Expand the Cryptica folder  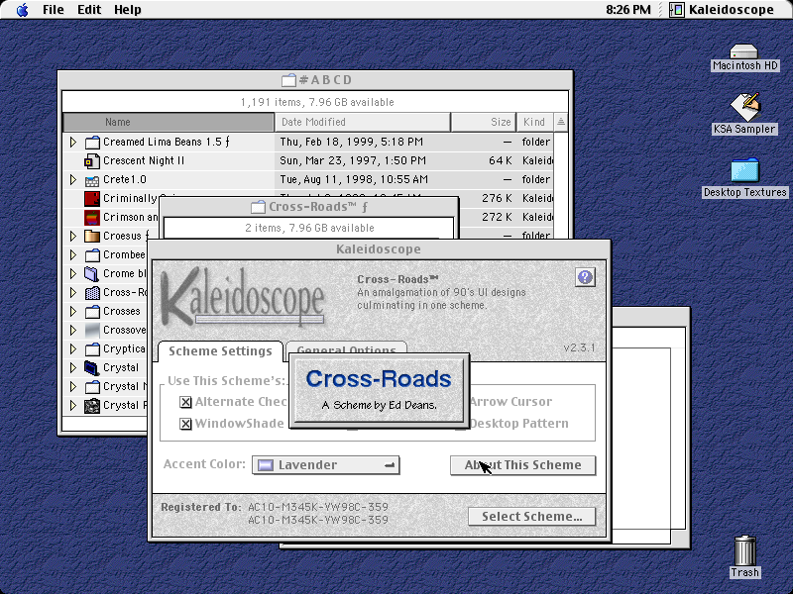pyautogui.click(x=73, y=349)
